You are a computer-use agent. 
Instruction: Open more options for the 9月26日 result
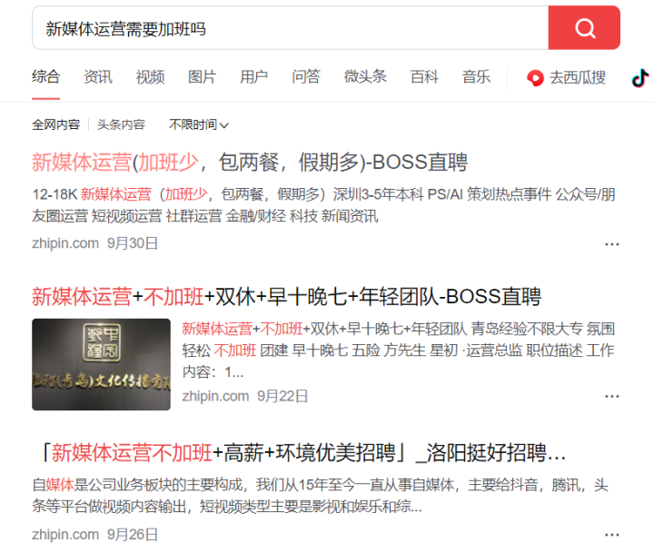click(611, 535)
